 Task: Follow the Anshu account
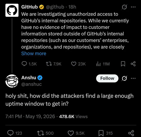(107, 78)
